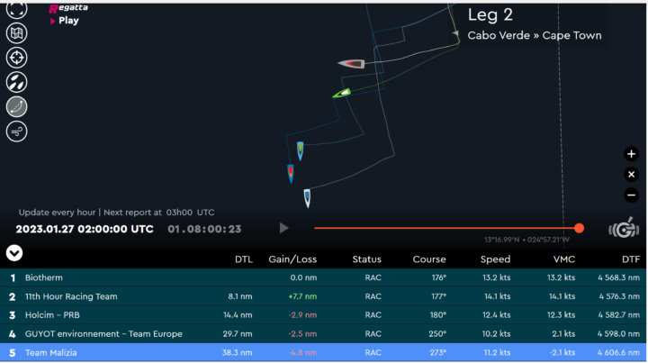Click the light blue and yellow boat
Image resolution: width=648 pixels, height=363 pixels.
tap(300, 151)
